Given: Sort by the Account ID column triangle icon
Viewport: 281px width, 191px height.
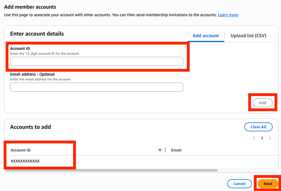Looking at the screenshot, I should tap(160, 150).
